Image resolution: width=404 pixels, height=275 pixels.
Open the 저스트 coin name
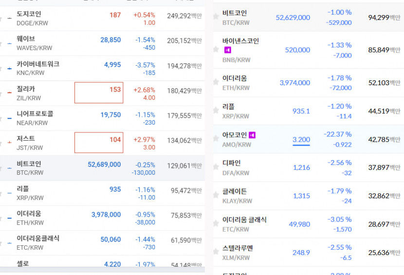[26, 139]
